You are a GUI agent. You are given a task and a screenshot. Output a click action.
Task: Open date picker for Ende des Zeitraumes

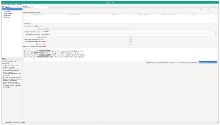point(216,35)
